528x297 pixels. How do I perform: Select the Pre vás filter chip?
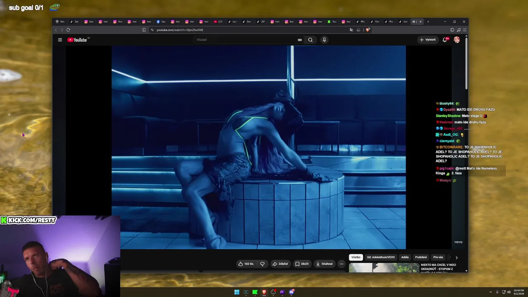click(438, 257)
